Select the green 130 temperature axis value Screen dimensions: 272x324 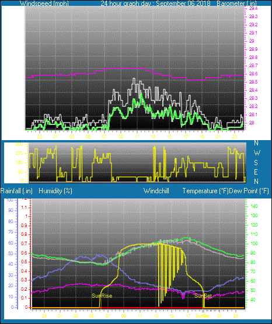click(x=254, y=215)
